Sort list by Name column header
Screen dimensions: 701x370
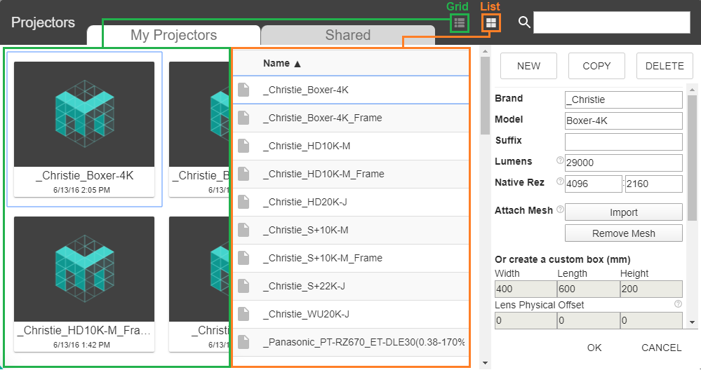point(281,64)
